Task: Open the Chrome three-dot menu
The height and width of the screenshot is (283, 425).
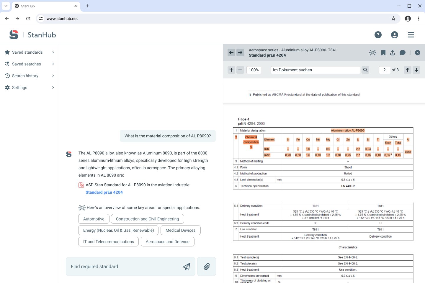Action: (x=419, y=19)
